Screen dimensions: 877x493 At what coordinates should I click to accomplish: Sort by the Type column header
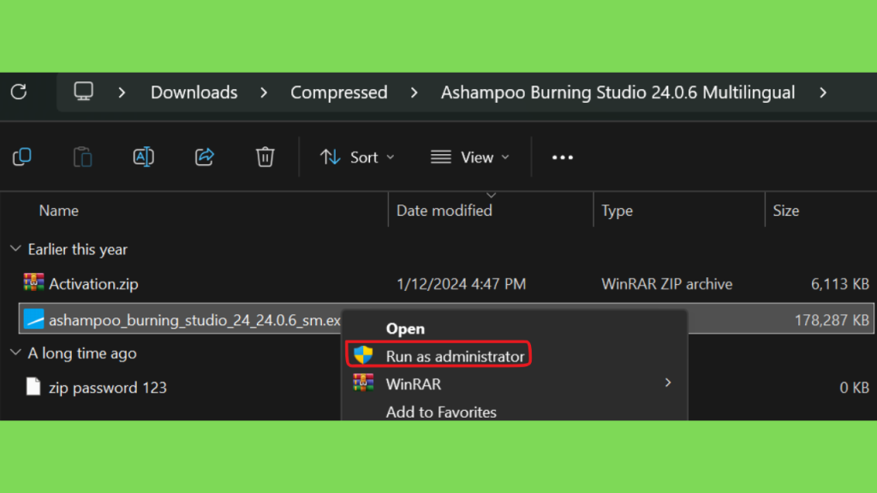(x=617, y=211)
